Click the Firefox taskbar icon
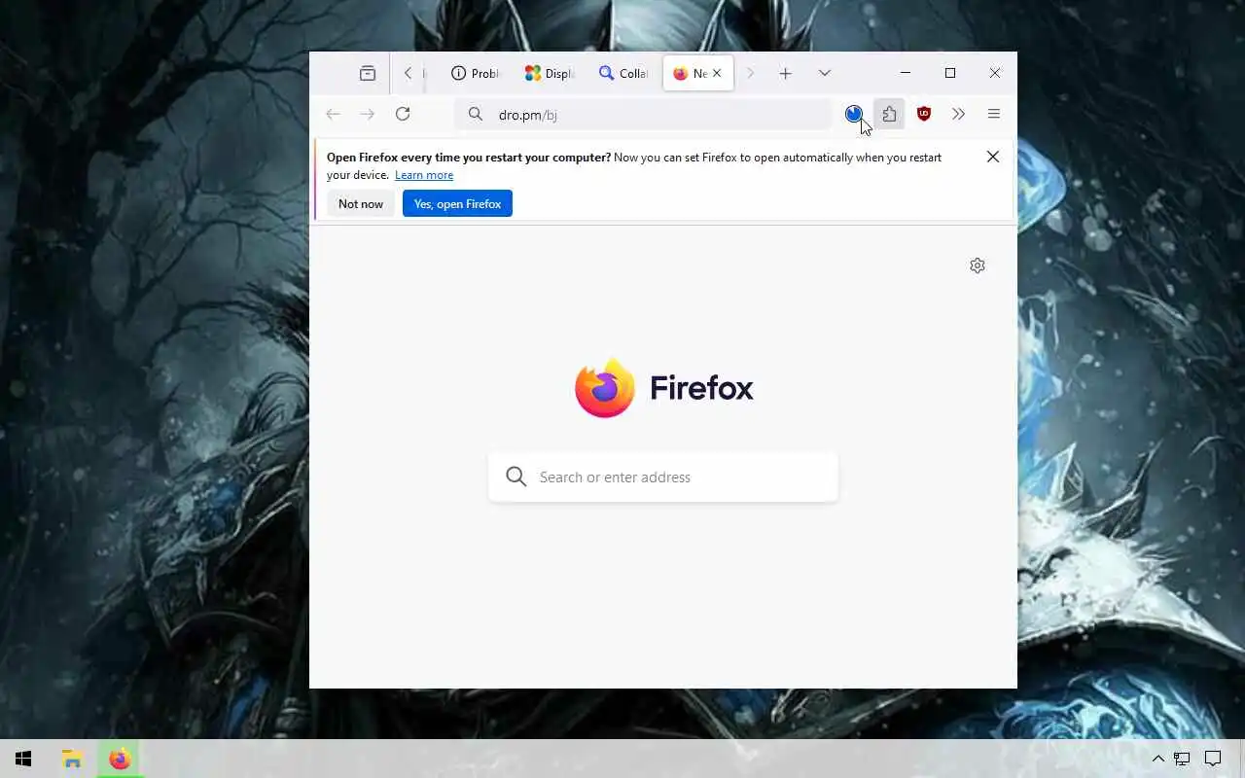Image resolution: width=1245 pixels, height=778 pixels. 120,759
